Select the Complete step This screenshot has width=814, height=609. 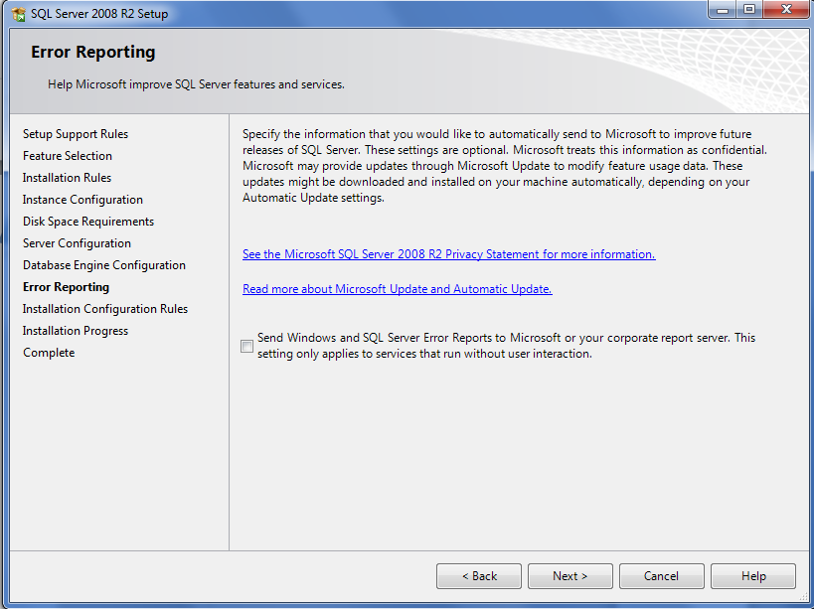point(49,353)
